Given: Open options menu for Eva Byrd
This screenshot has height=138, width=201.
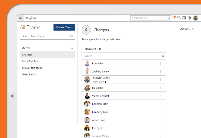Looking at the screenshot, I should [x=161, y=128].
